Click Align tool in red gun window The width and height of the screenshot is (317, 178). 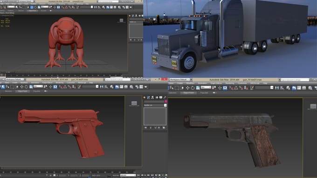[x=106, y=87]
